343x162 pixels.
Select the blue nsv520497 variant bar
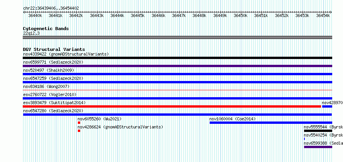tap(177, 74)
